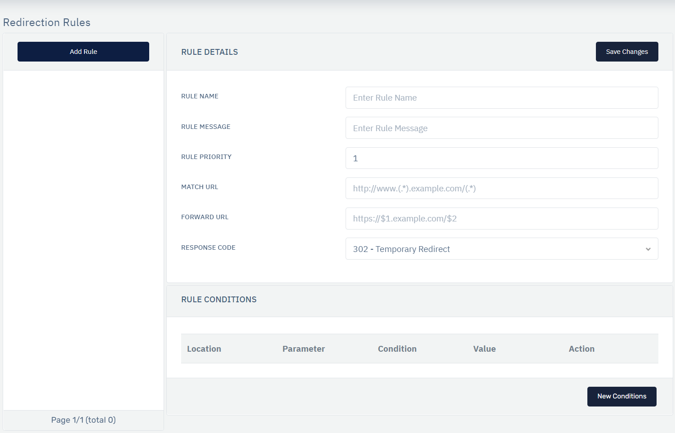Click the Add Rule button
The width and height of the screenshot is (675, 433).
pyautogui.click(x=83, y=52)
